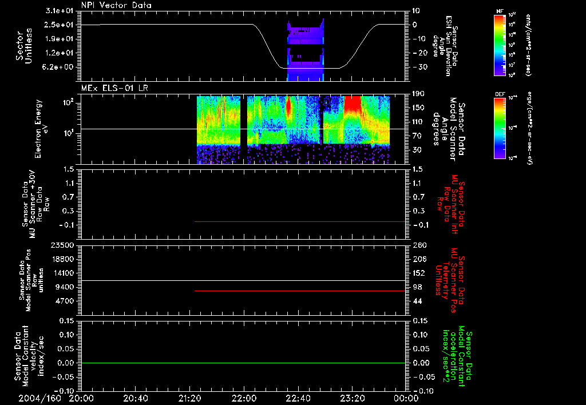Click the "23500" tick label
This screenshot has height=405, width=586.
pos(62,245)
